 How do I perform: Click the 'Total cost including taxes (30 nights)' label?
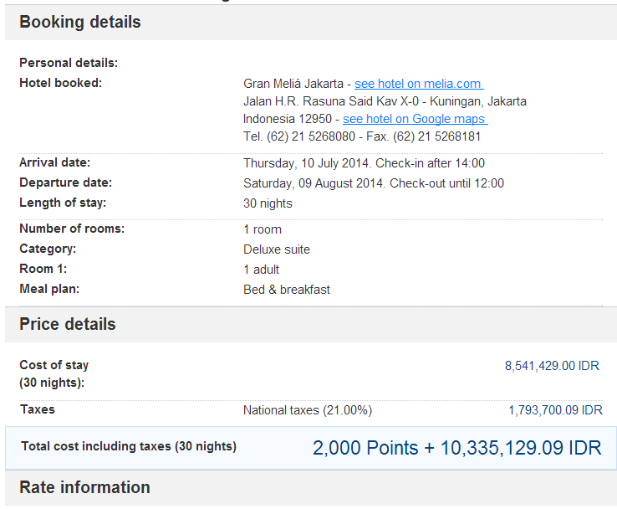(x=129, y=447)
